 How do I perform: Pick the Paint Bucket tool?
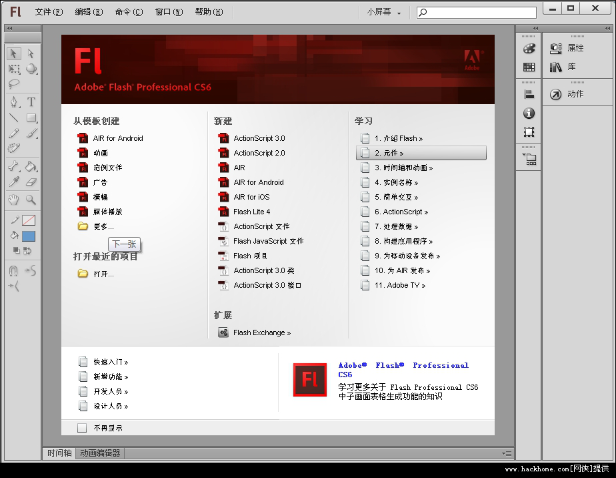click(x=31, y=166)
